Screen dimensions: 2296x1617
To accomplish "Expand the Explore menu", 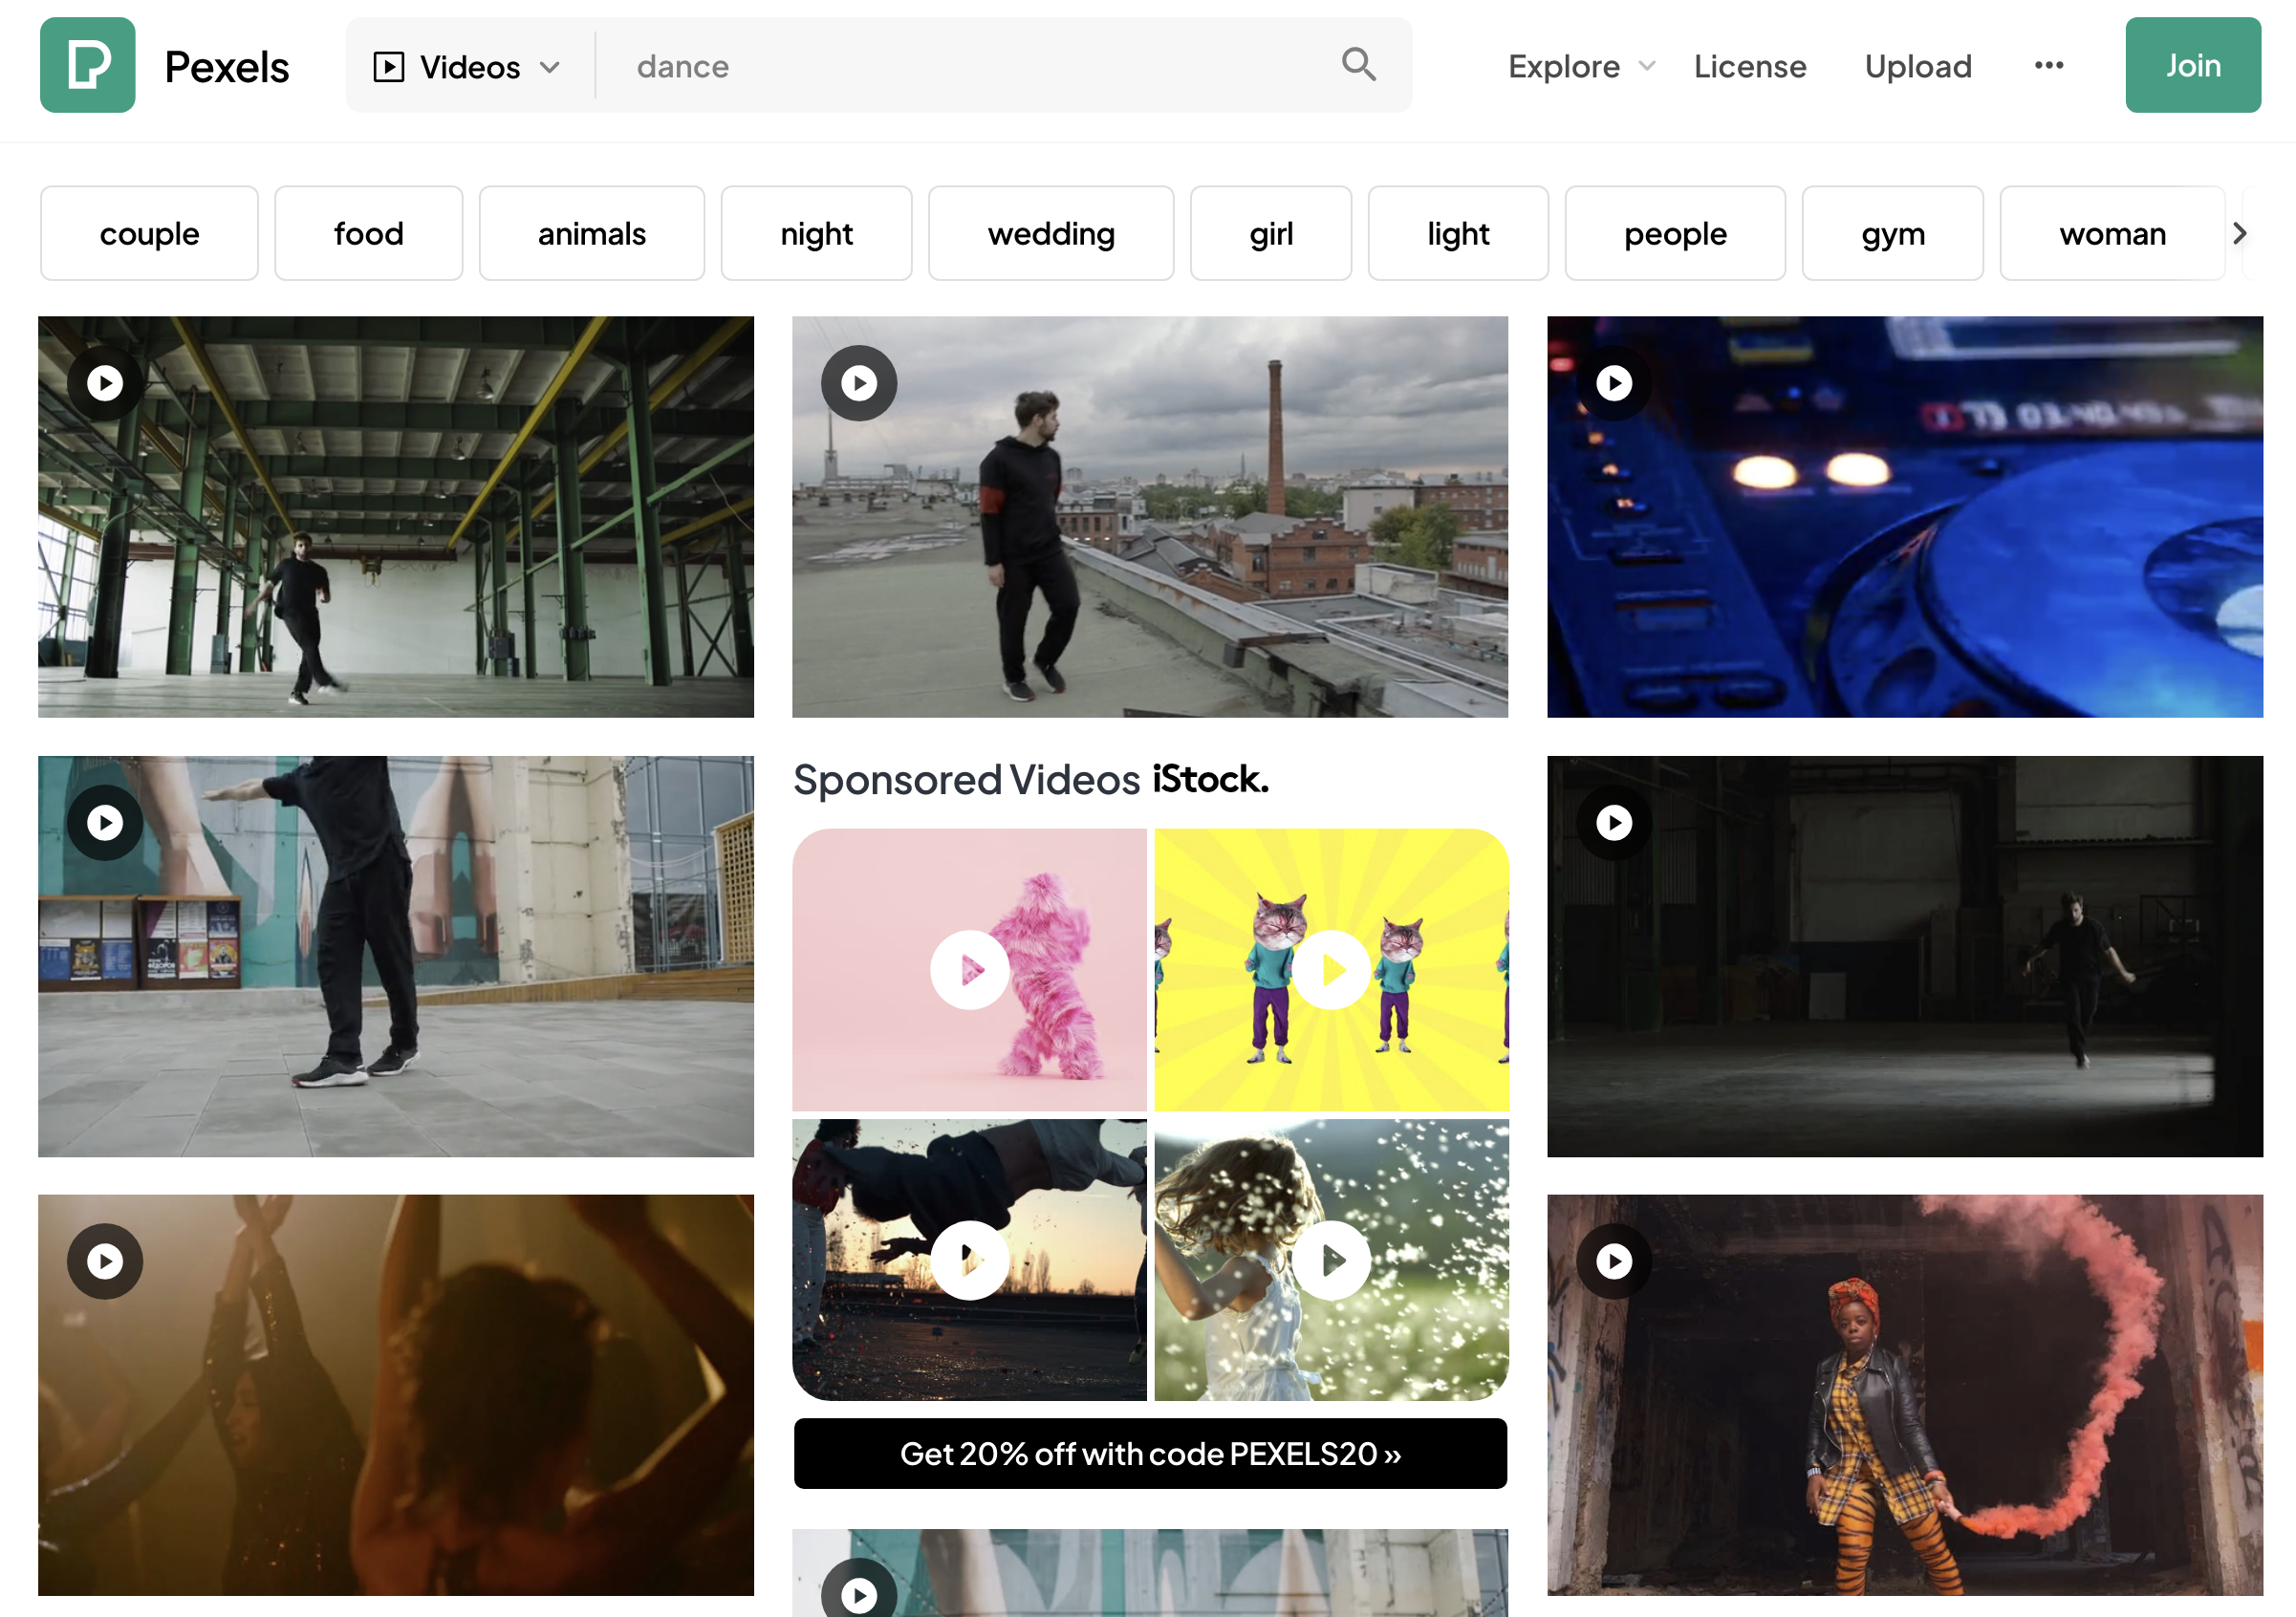I will (x=1580, y=67).
